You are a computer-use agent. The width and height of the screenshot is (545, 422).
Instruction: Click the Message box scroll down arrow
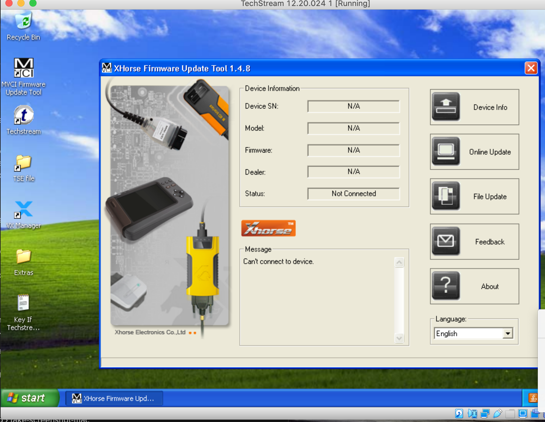click(399, 338)
